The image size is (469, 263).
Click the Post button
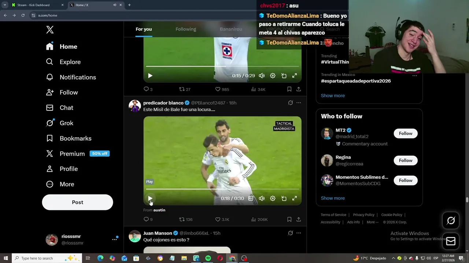[77, 202]
